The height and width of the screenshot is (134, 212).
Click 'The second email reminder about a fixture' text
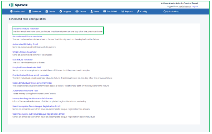(56, 40)
